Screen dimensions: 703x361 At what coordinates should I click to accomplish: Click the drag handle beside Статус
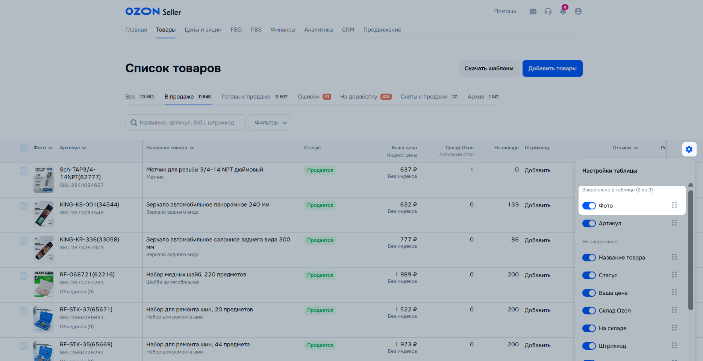674,275
